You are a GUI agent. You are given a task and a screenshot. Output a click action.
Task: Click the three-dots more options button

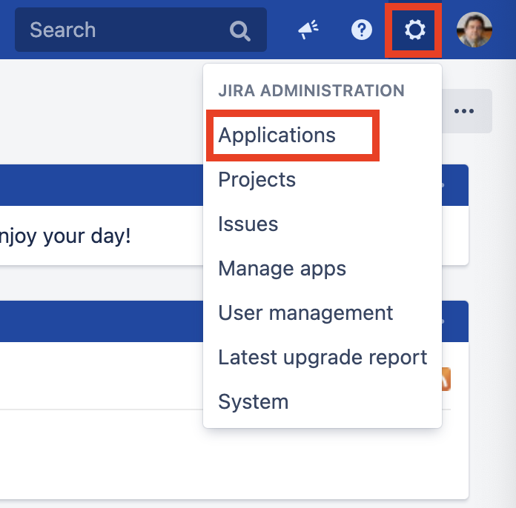[x=464, y=111]
